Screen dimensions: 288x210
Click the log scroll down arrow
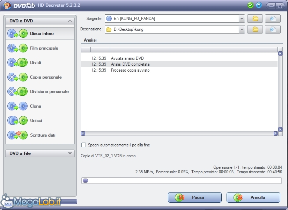pyautogui.click(x=280, y=129)
